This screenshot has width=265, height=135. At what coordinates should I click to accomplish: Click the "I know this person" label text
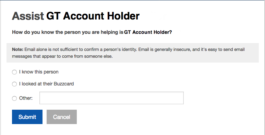[39, 72]
